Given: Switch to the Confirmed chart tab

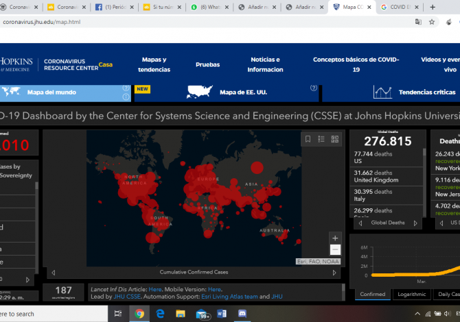Looking at the screenshot, I should point(373,294).
